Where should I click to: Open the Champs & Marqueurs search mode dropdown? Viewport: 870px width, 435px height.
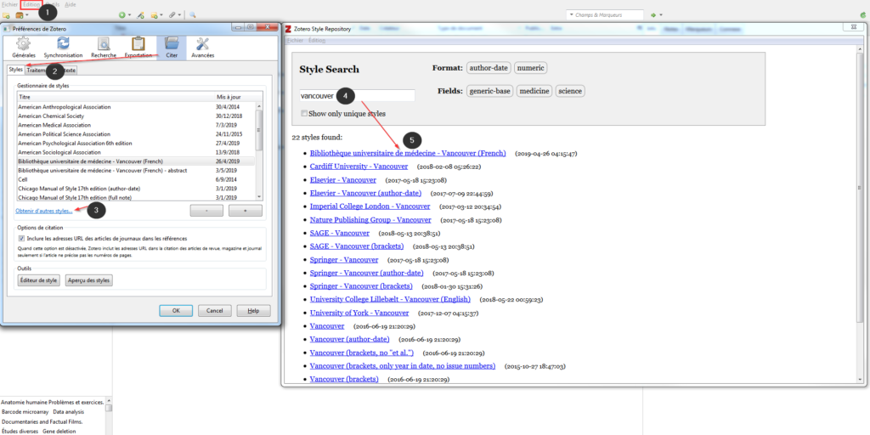pyautogui.click(x=572, y=15)
